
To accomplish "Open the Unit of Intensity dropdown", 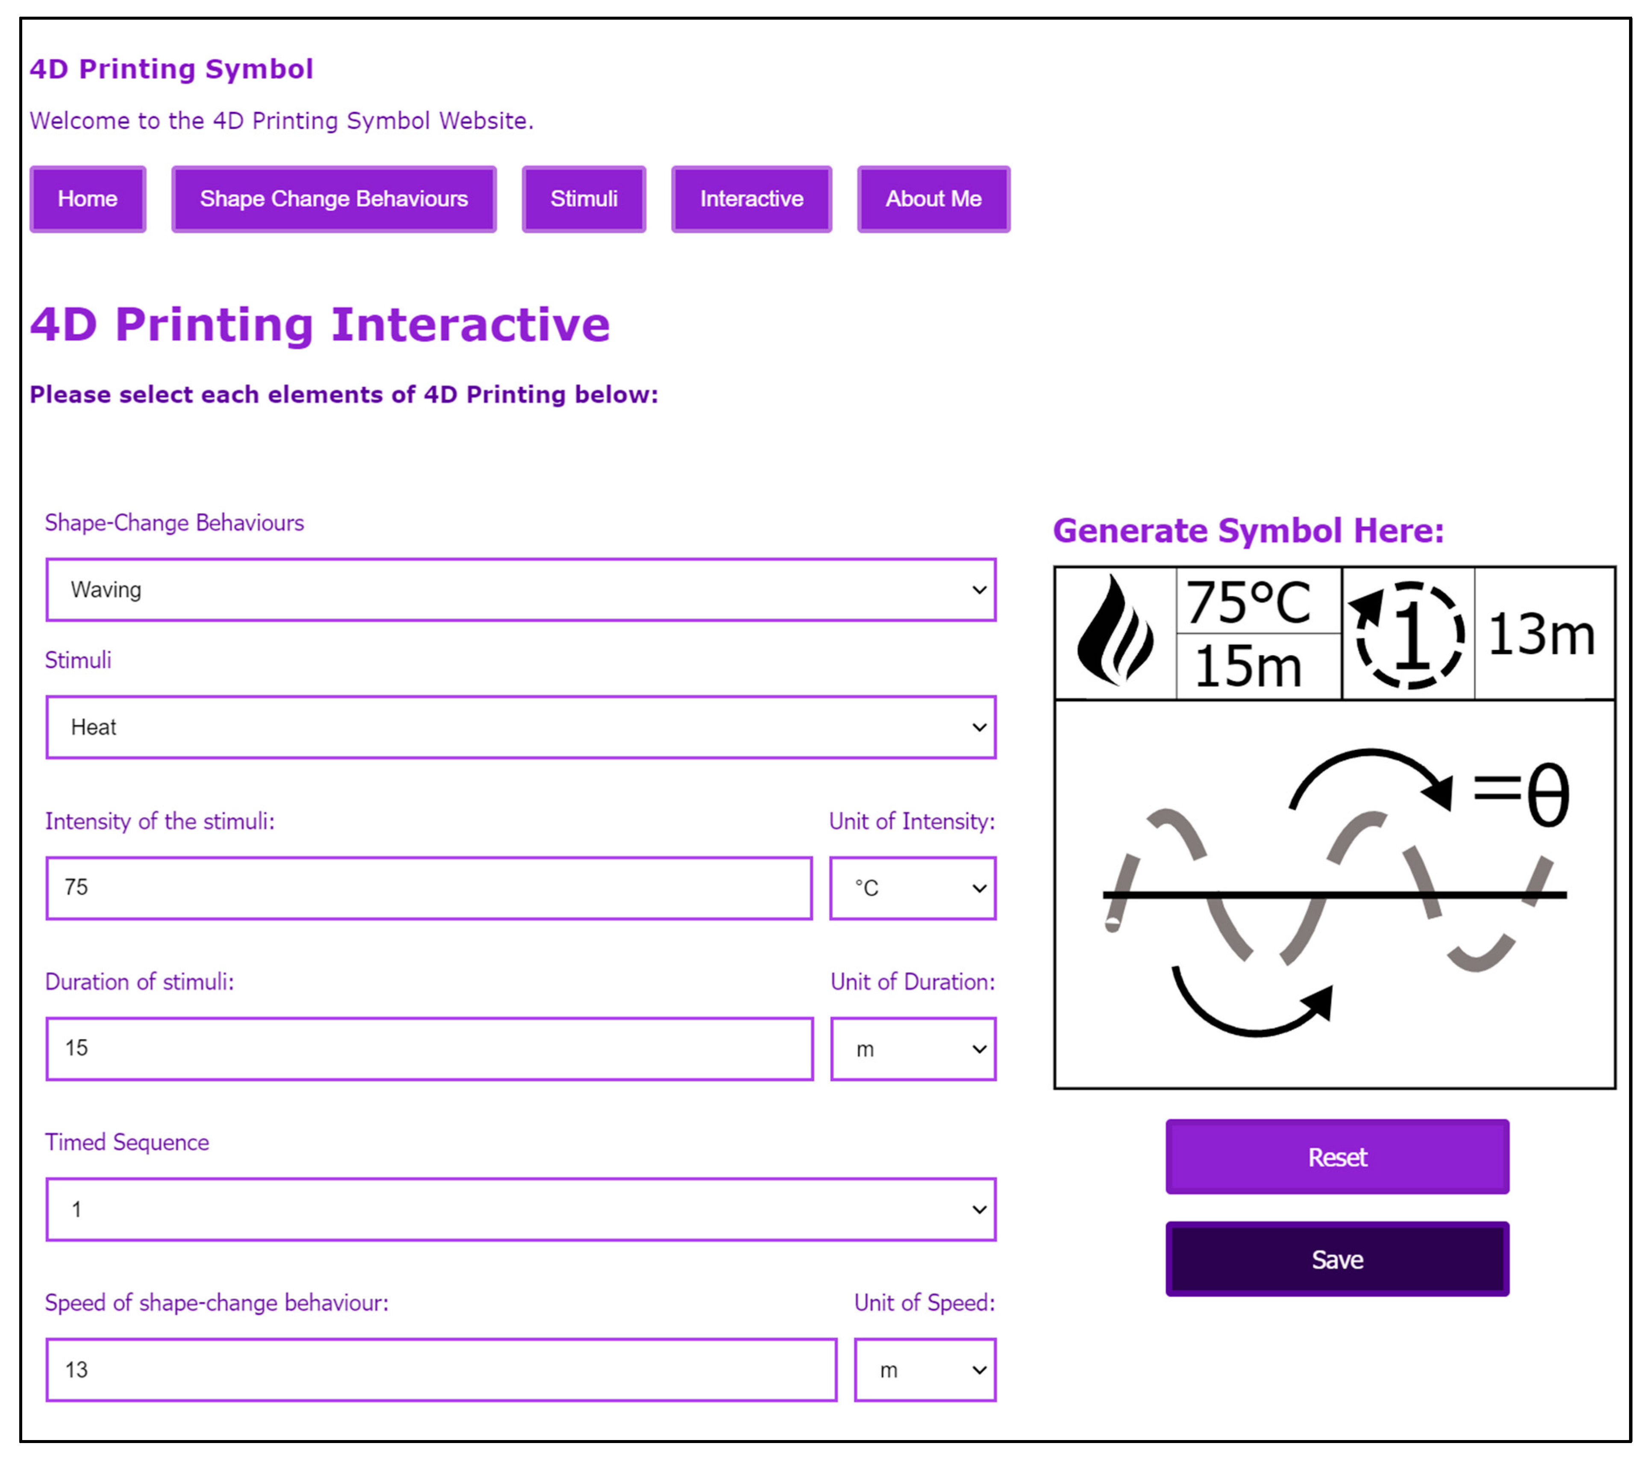I will click(912, 888).
